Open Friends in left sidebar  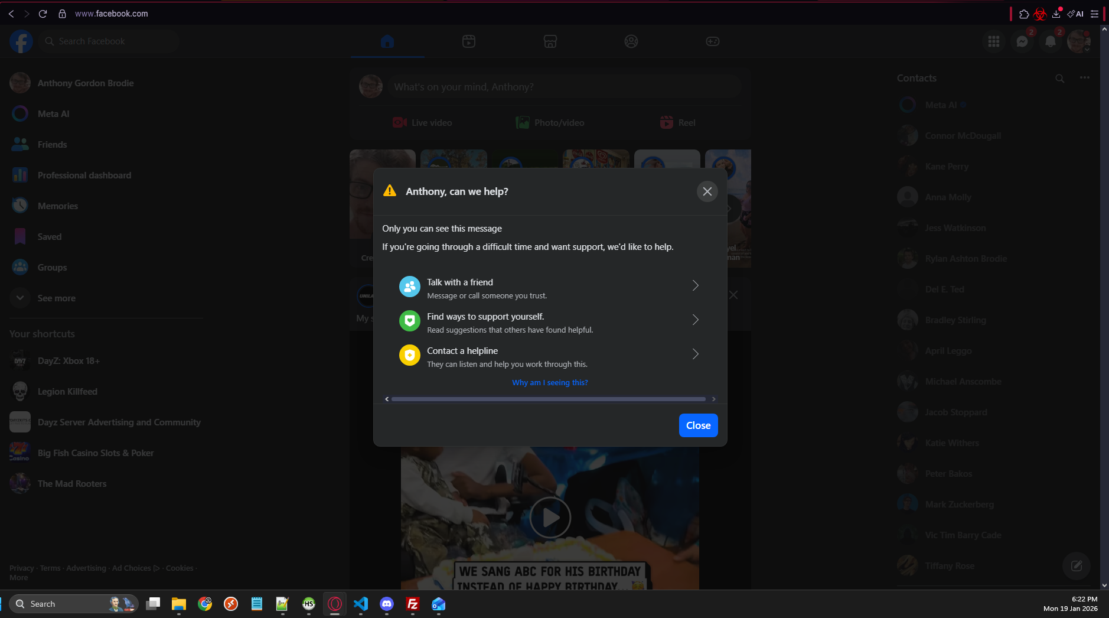[106, 145]
